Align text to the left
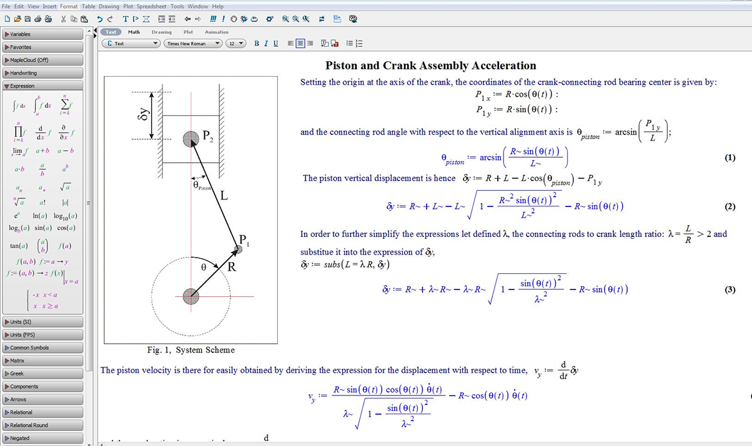 291,44
